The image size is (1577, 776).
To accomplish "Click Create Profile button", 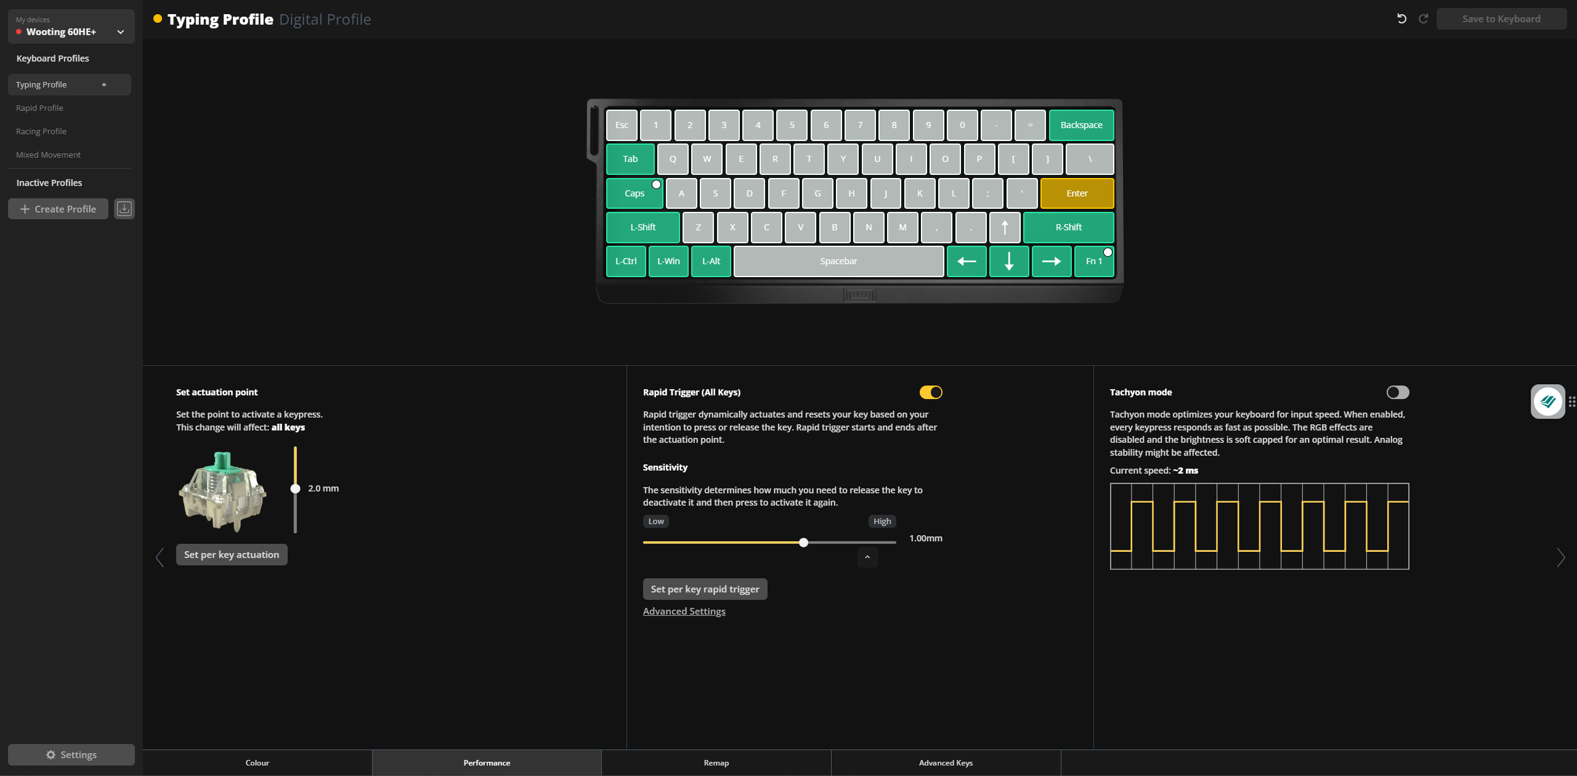I will [x=58, y=209].
